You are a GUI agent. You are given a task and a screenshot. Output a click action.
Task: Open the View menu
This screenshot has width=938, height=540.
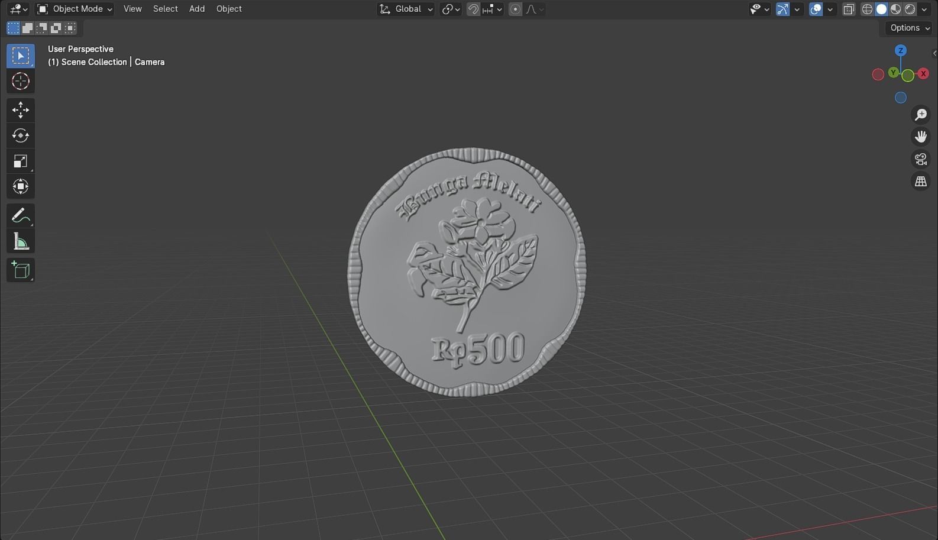coord(132,9)
